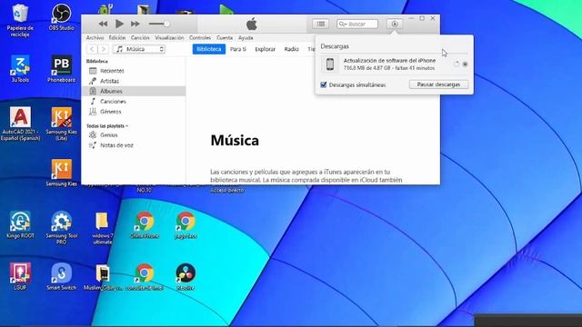Select the Biblioteca tab

pos(209,49)
